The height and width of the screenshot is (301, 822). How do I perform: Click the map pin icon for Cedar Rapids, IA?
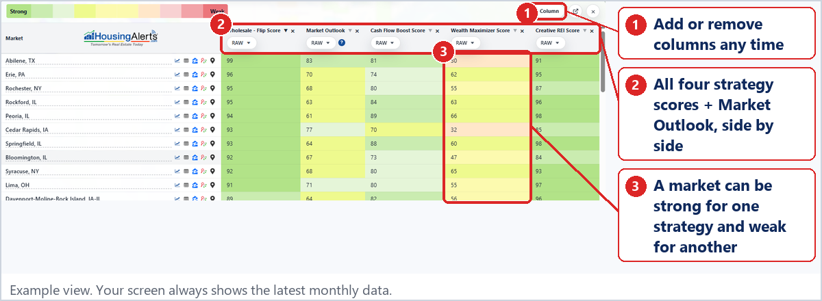(212, 130)
